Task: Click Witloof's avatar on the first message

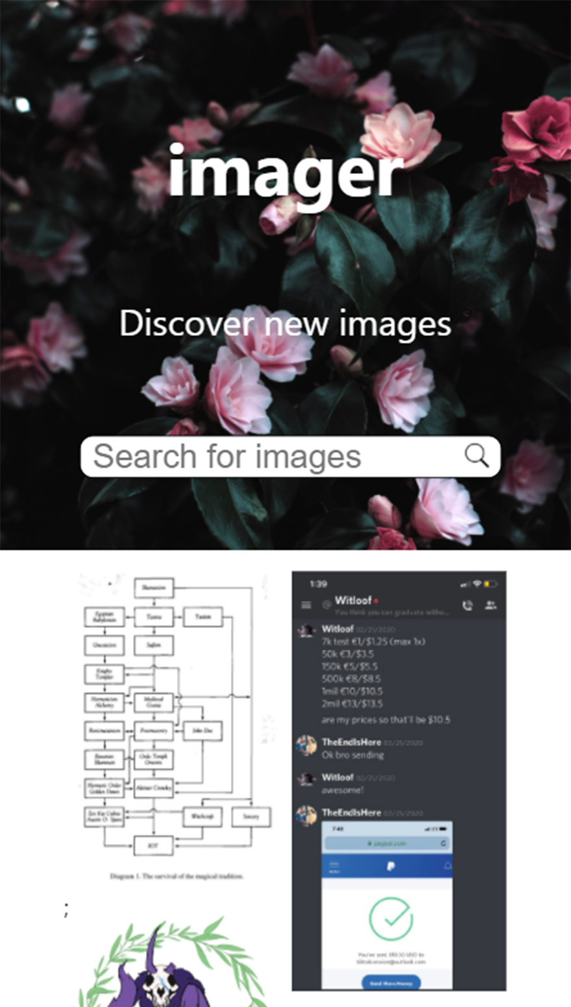Action: pos(306,630)
